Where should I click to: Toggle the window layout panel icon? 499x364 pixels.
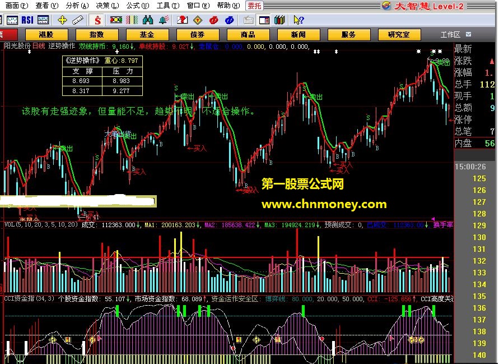tap(264, 20)
